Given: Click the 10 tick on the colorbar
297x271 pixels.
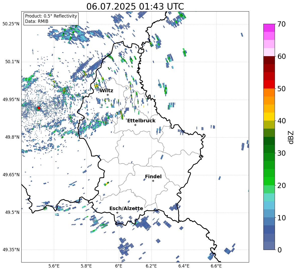Looking at the screenshot, I should (281, 218).
